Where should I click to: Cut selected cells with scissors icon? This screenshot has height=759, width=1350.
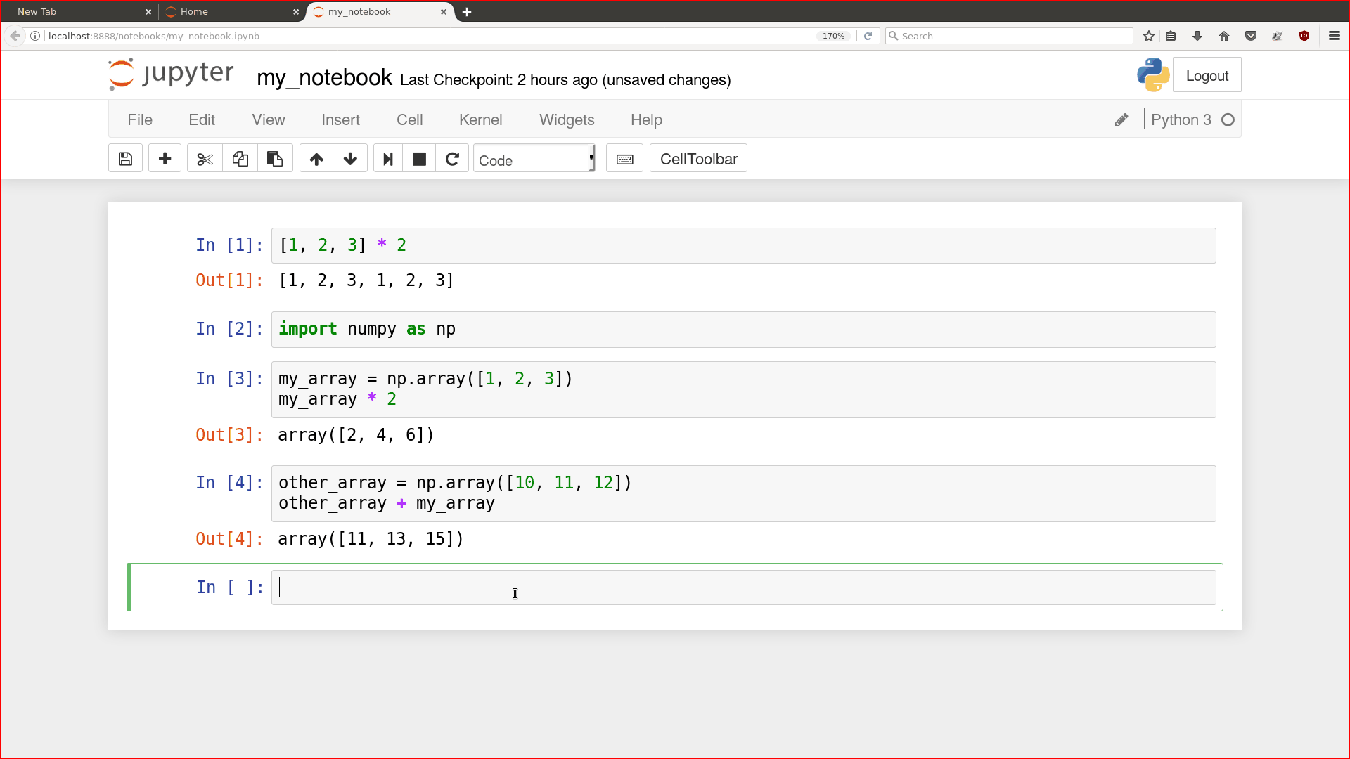(205, 159)
